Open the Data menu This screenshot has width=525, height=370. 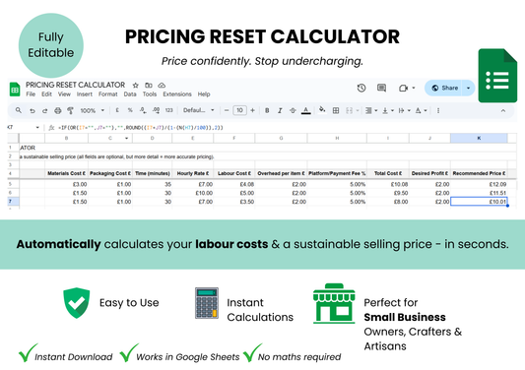130,94
